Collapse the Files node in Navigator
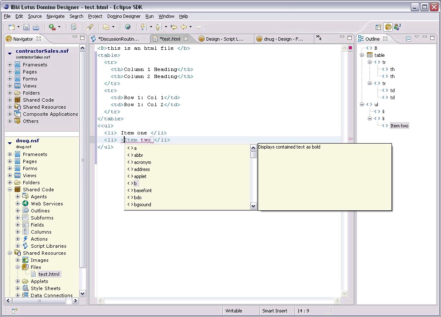Screen dimensions: 441x317 pos(18,267)
